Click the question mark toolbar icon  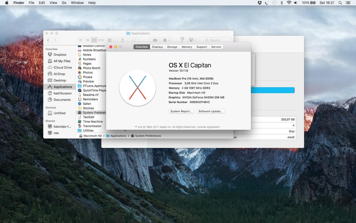click(x=182, y=40)
